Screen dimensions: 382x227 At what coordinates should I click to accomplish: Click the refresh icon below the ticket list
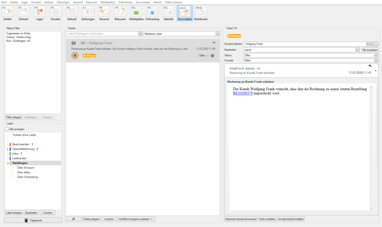click(x=73, y=219)
